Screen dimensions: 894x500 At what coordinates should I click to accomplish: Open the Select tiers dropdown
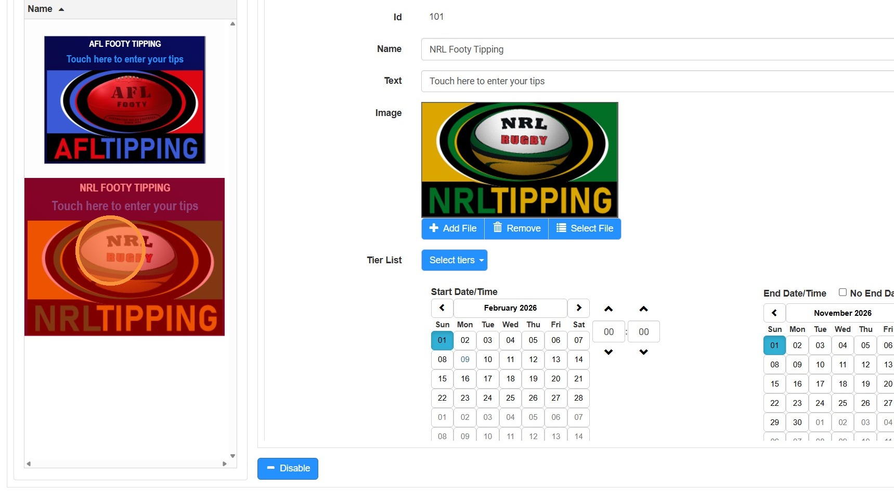pos(454,260)
